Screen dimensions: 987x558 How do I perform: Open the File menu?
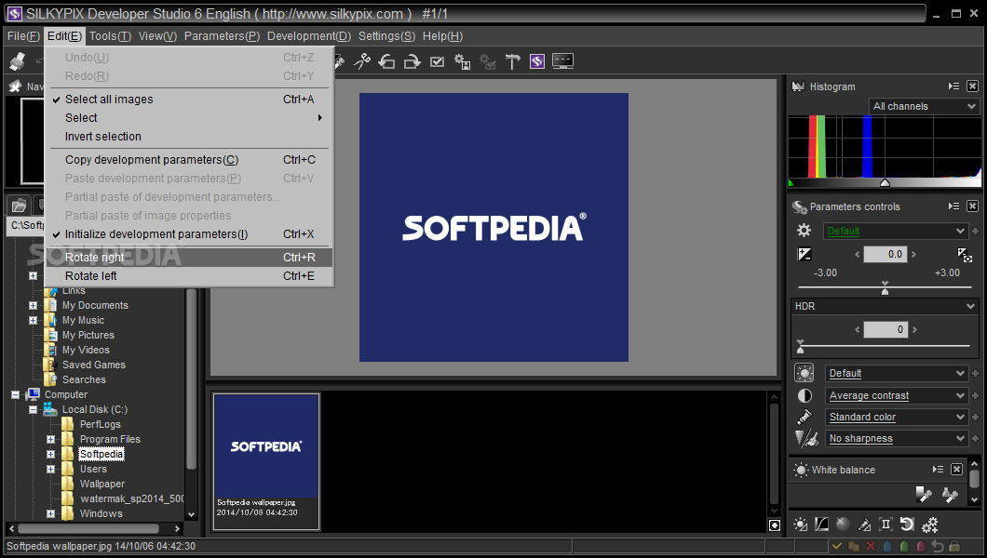[23, 36]
